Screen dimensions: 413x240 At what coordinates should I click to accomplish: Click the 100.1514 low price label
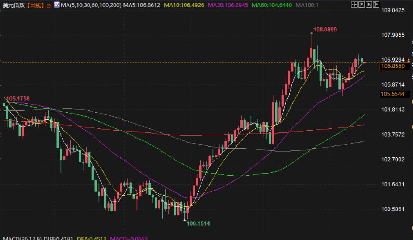pyautogui.click(x=198, y=223)
